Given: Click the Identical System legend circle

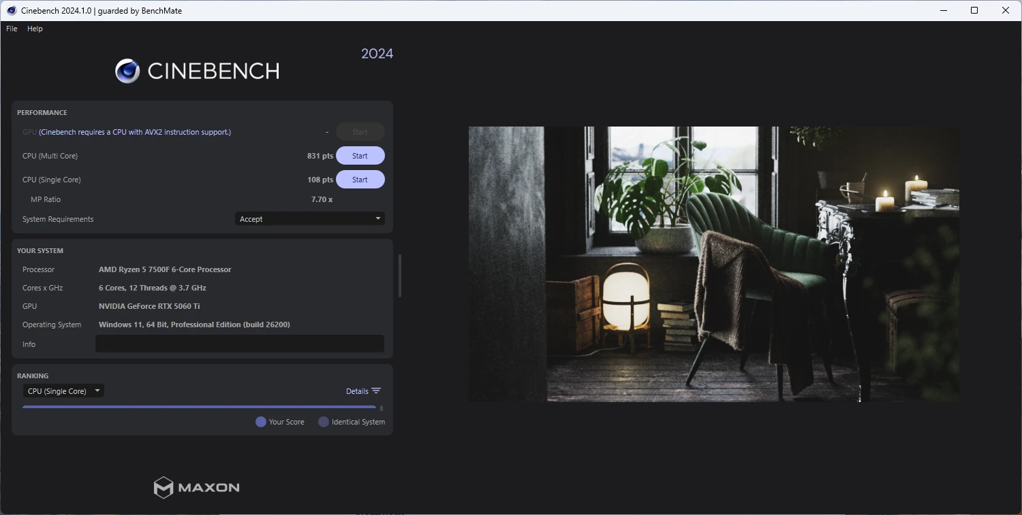Looking at the screenshot, I should (x=324, y=422).
